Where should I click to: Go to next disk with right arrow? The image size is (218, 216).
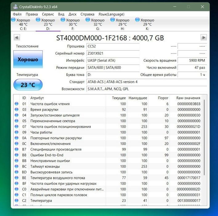204,37
